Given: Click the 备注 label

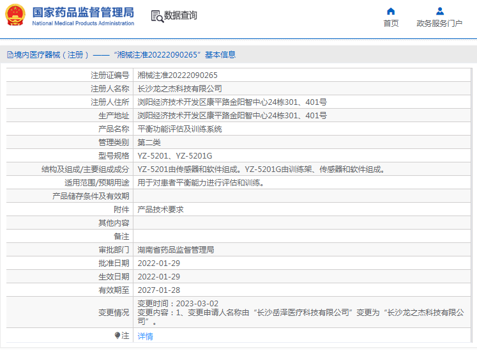Looking at the screenshot, I should coord(121,237).
